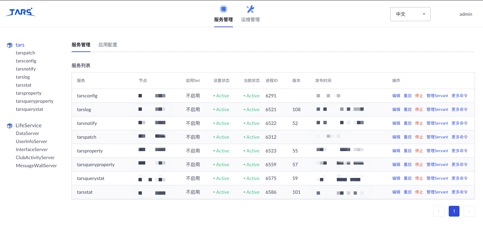The height and width of the screenshot is (230, 483).
Task: Click 重启 for tarsconfig row
Action: click(x=408, y=96)
